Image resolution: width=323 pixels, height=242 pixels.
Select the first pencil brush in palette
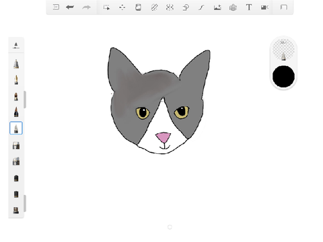[x=16, y=64]
